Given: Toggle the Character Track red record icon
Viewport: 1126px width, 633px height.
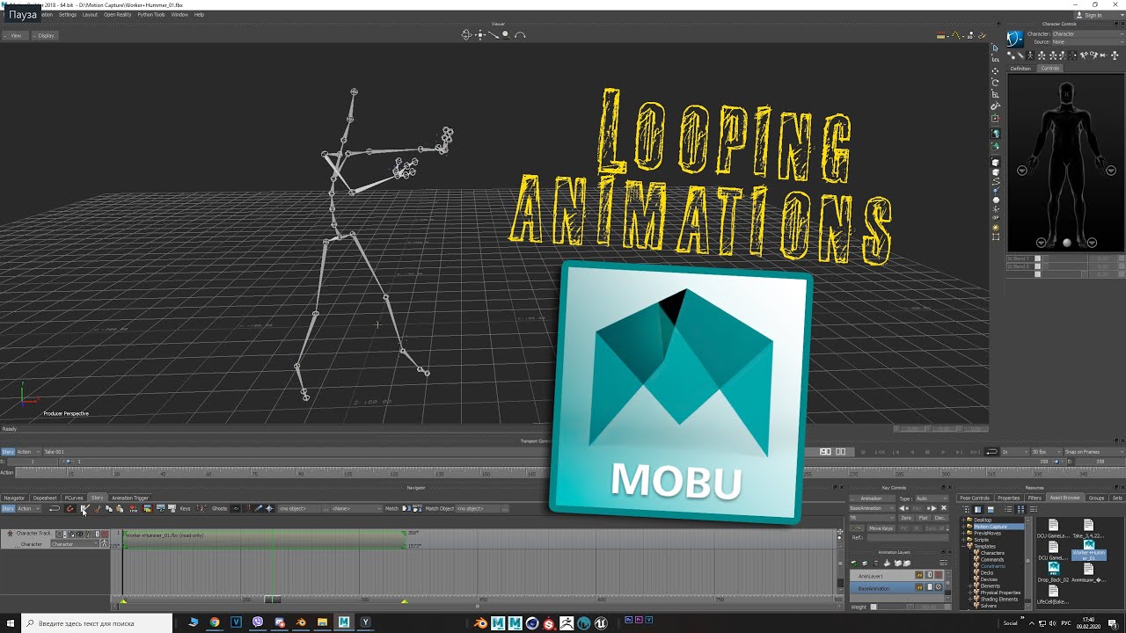Looking at the screenshot, I should [105, 533].
